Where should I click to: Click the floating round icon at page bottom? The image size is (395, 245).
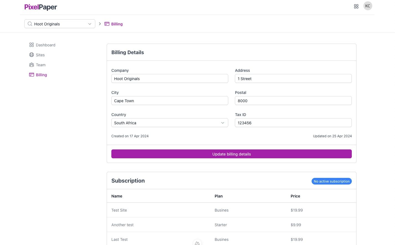click(197, 242)
